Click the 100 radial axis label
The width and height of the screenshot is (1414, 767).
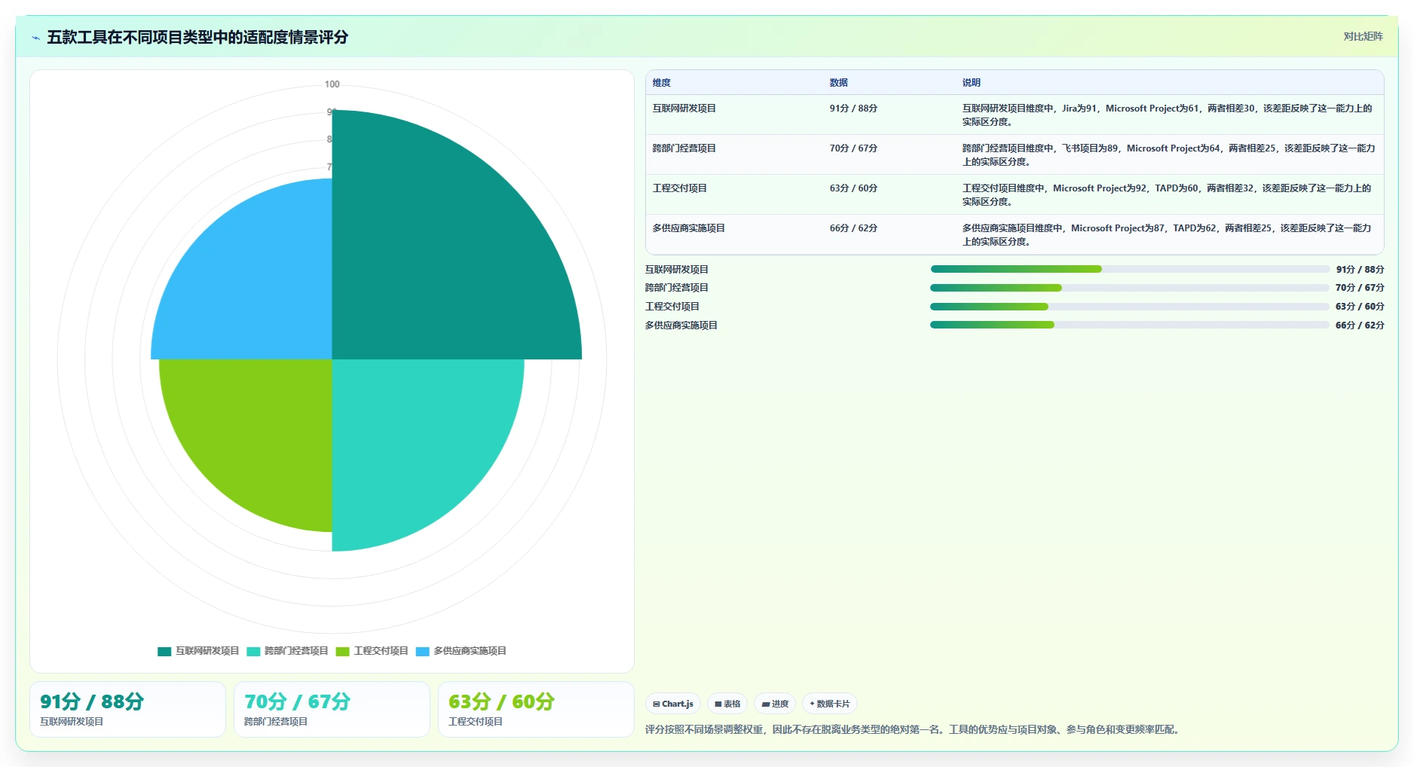pyautogui.click(x=332, y=84)
